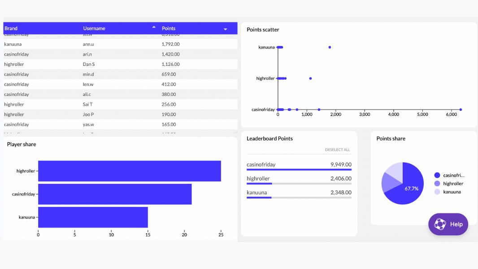Click casinofriday brand cell in min.d row
478x269 pixels.
[x=17, y=74]
